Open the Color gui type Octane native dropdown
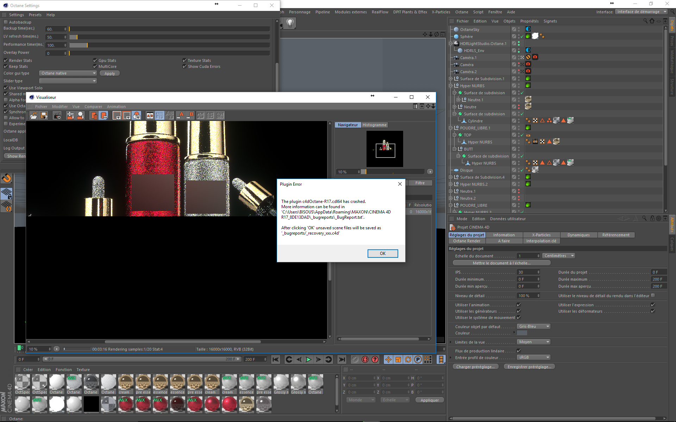 (68, 73)
